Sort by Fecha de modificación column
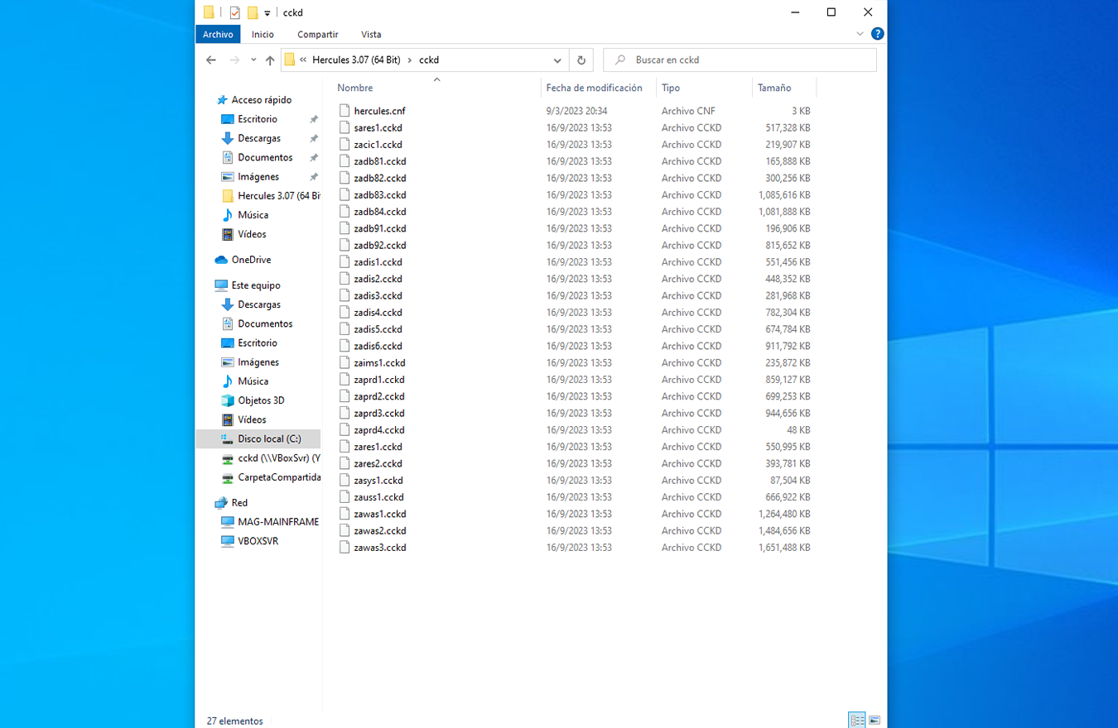Viewport: 1118px width, 728px height. click(x=594, y=88)
